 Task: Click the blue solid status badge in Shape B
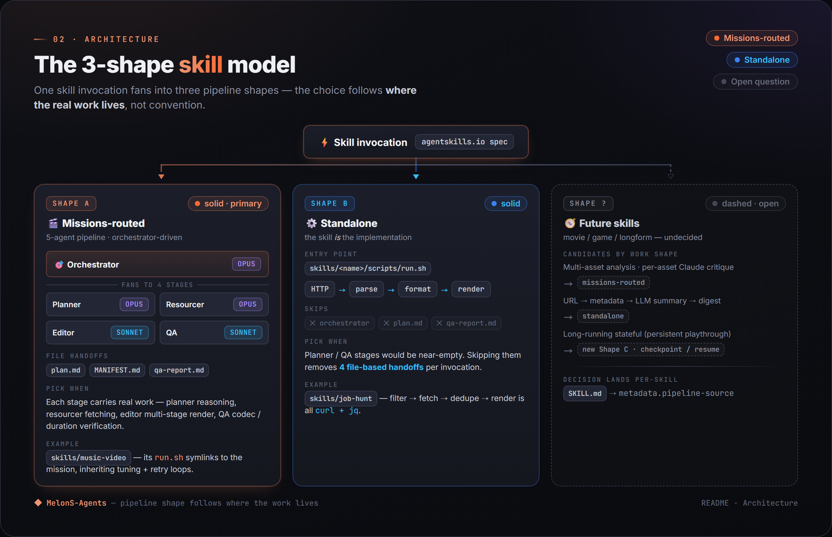506,204
